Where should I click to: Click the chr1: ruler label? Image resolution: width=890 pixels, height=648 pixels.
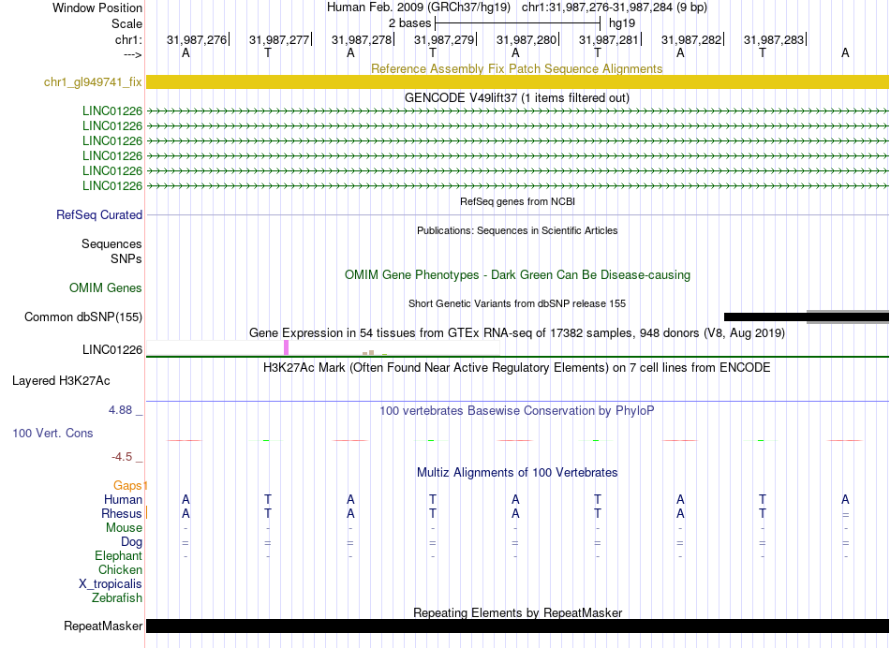point(128,39)
